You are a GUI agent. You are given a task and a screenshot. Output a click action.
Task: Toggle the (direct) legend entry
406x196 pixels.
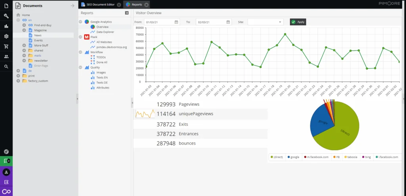click(x=276, y=157)
